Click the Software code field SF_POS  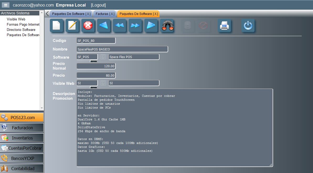tap(87, 57)
